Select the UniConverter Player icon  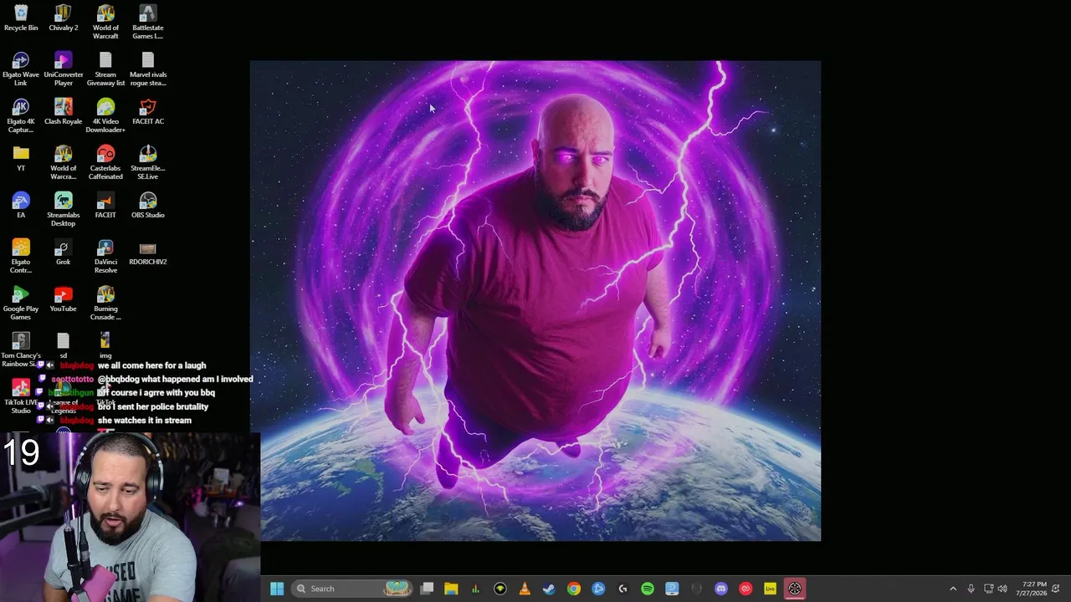(x=64, y=69)
